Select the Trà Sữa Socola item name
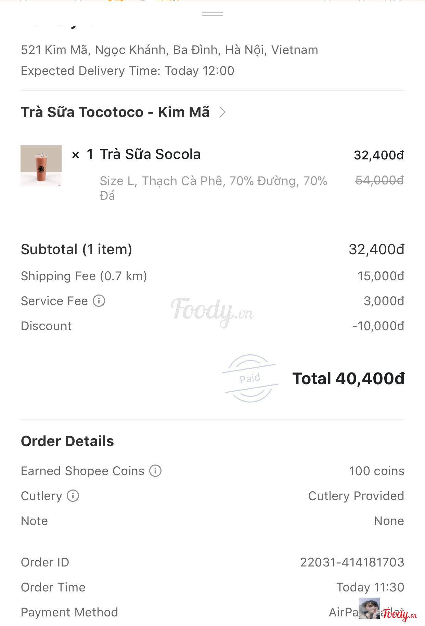Viewport: 425px width, 626px height. 150,154
